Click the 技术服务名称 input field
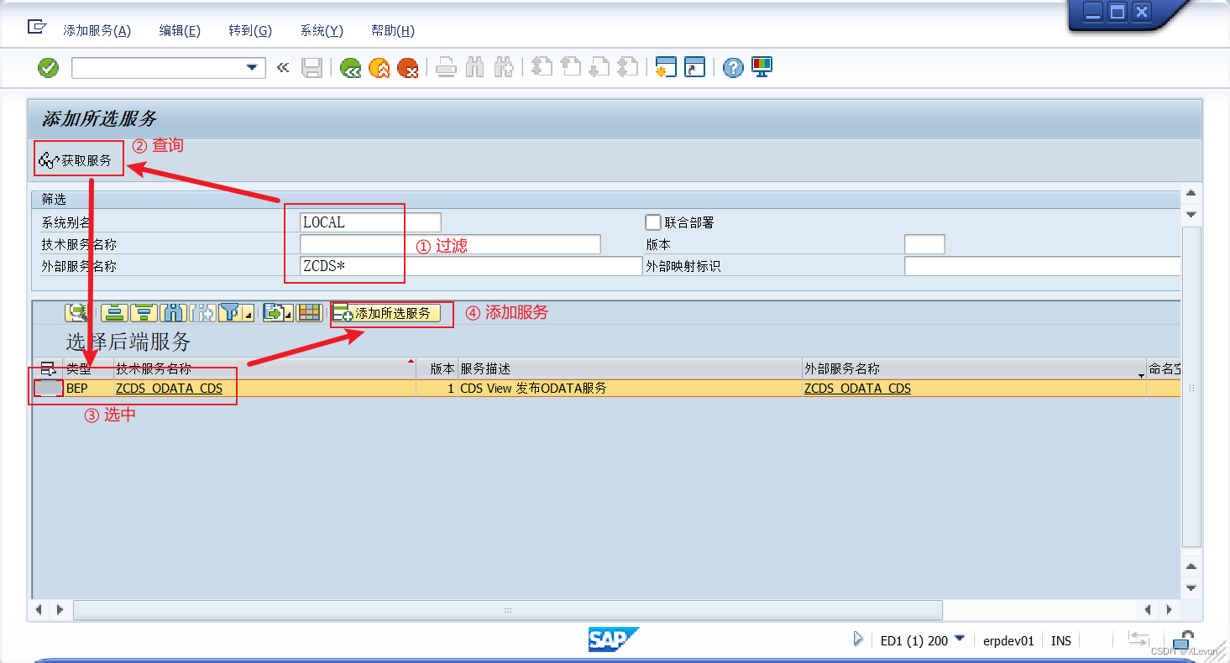 pyautogui.click(x=451, y=244)
